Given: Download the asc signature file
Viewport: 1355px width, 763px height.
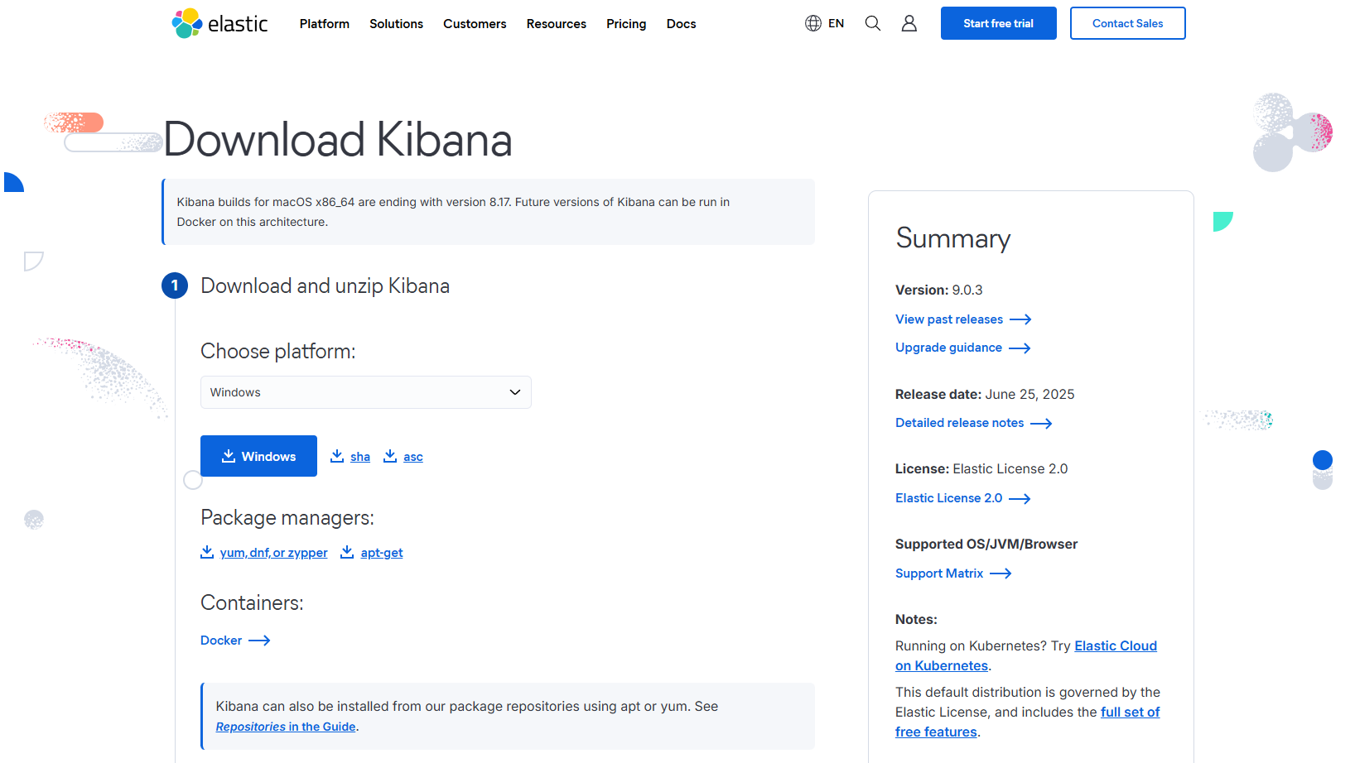Looking at the screenshot, I should tap(403, 456).
